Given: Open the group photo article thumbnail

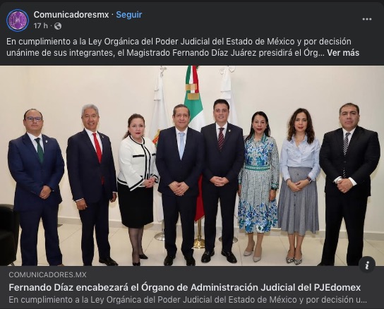Looking at the screenshot, I should pos(192,166).
